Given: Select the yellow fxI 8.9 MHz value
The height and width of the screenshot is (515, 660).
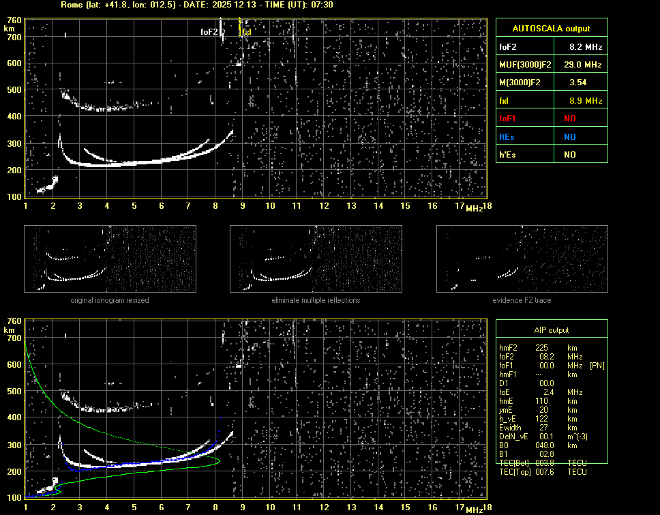Looking at the screenshot, I should [585, 101].
